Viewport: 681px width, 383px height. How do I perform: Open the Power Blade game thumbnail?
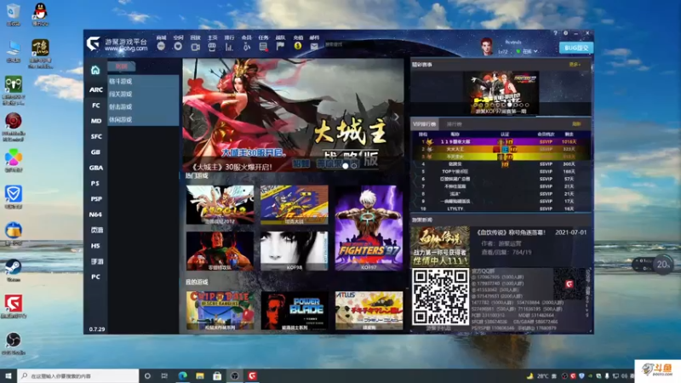click(x=295, y=311)
